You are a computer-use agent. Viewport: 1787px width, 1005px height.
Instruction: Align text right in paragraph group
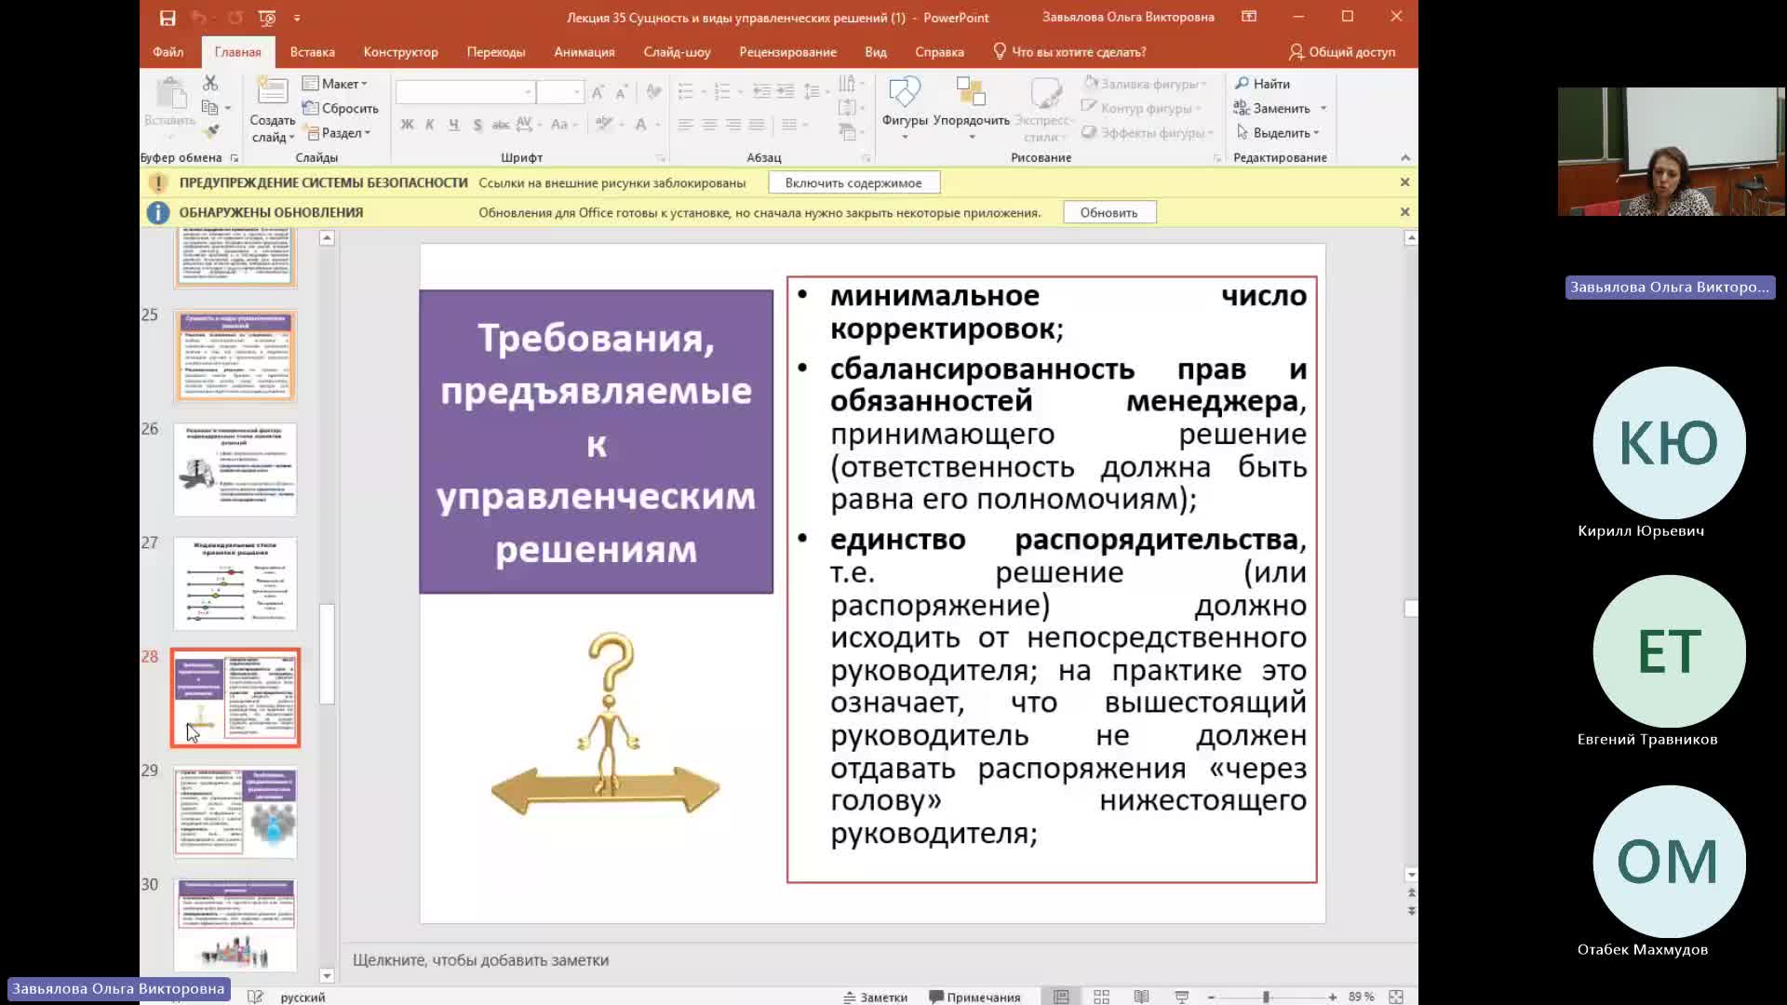(733, 124)
